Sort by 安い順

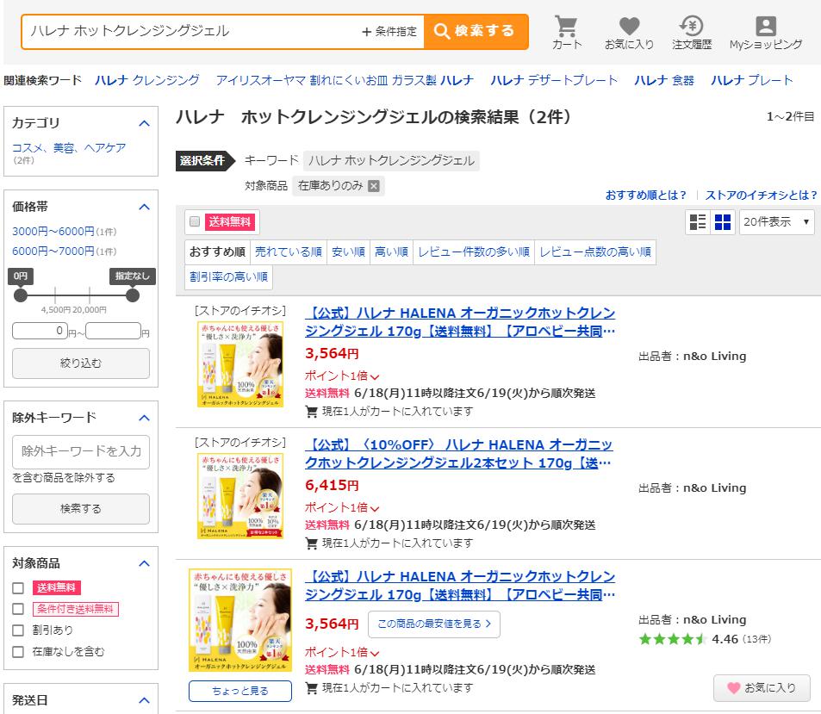[x=348, y=252]
